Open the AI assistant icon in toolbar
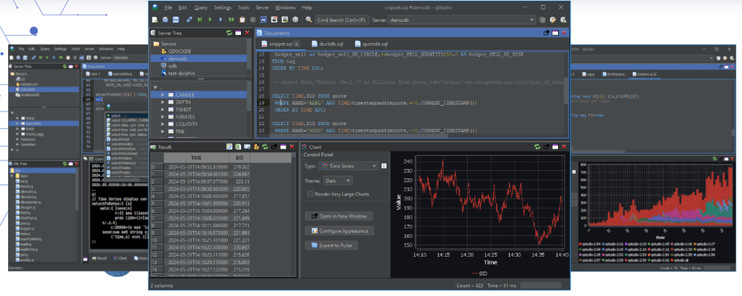 pos(263,20)
